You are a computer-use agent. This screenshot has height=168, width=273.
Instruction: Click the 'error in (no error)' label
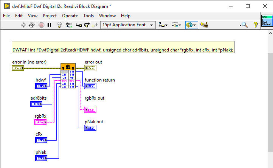click(29, 62)
